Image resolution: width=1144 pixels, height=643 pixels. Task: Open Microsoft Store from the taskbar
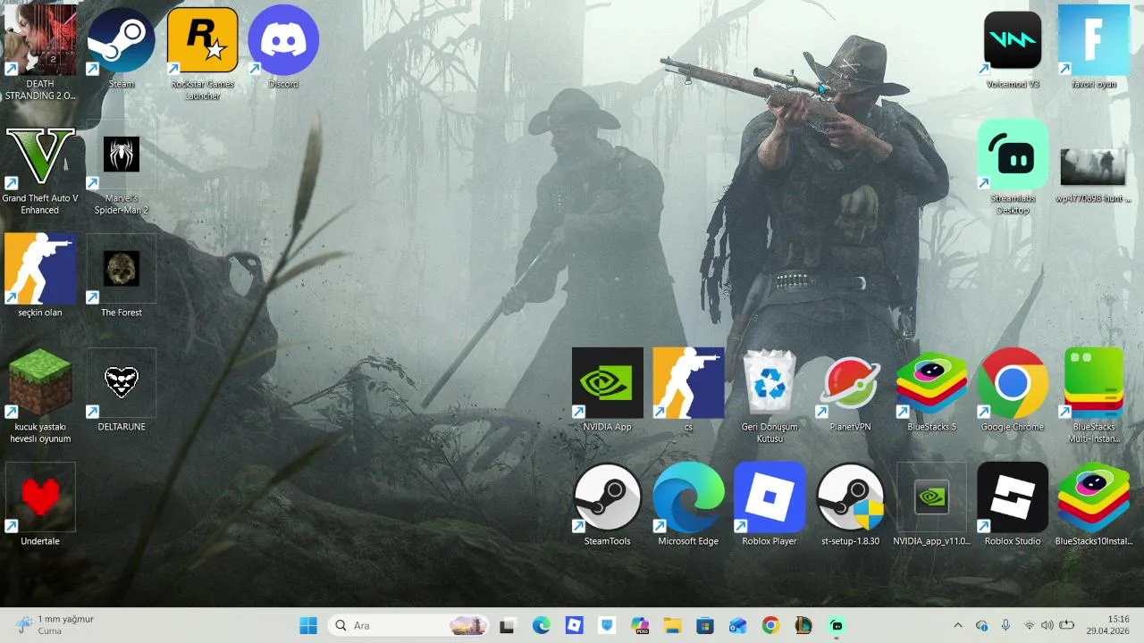(x=705, y=625)
